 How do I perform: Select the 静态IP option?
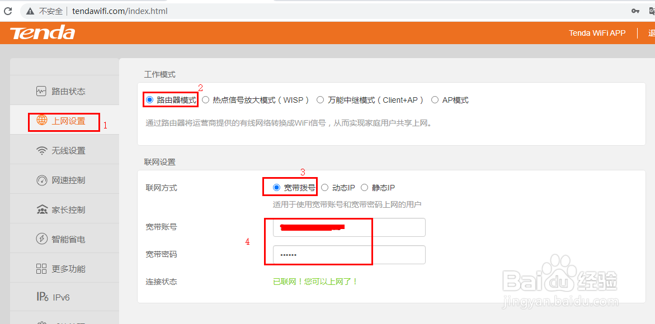pos(364,187)
